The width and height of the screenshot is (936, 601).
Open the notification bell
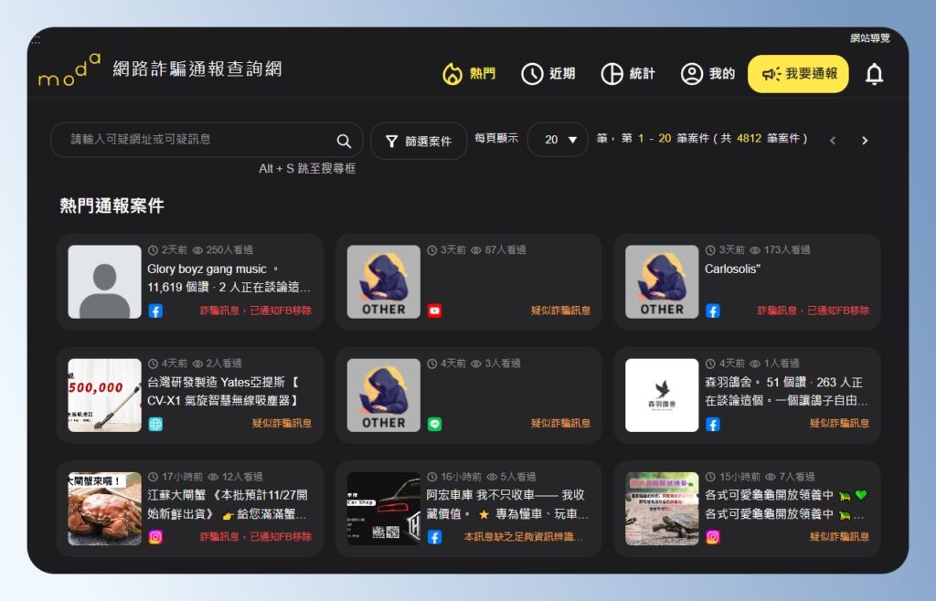tap(874, 76)
